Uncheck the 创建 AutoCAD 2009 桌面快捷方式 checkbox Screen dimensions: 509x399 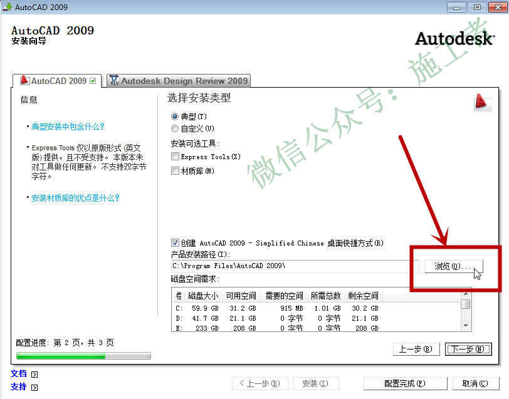pyautogui.click(x=175, y=242)
